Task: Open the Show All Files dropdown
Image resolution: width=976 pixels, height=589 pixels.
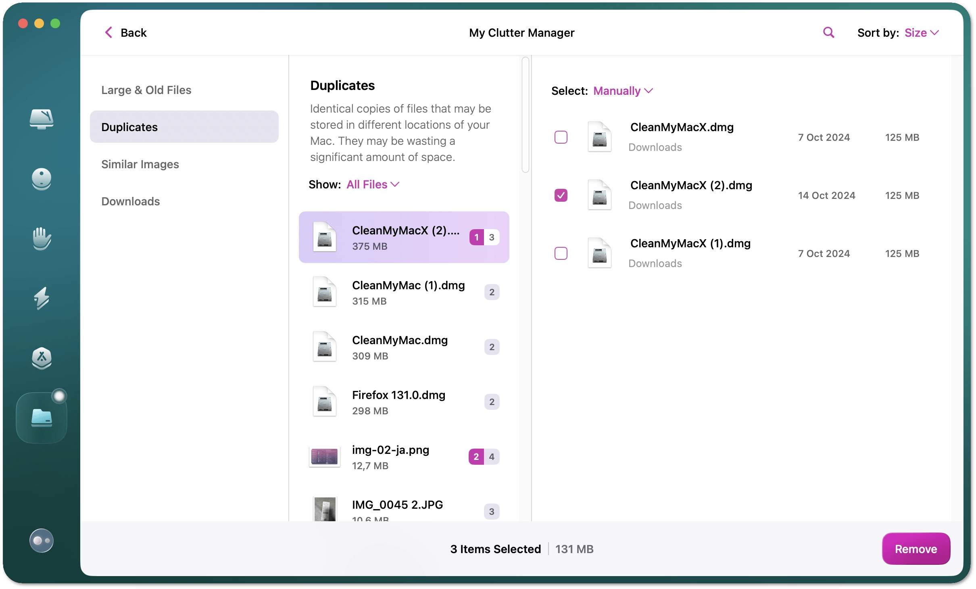Action: pos(373,184)
